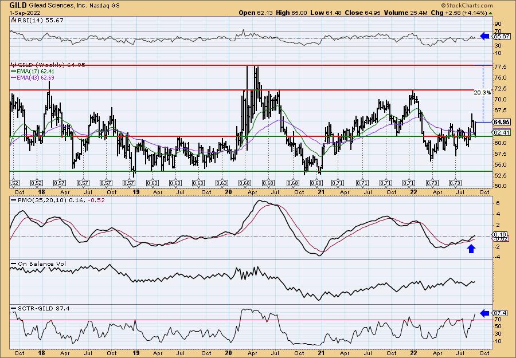Click the Chg +2.58 (+4.14%) value
This screenshot has height=358, width=516.
tap(459, 13)
